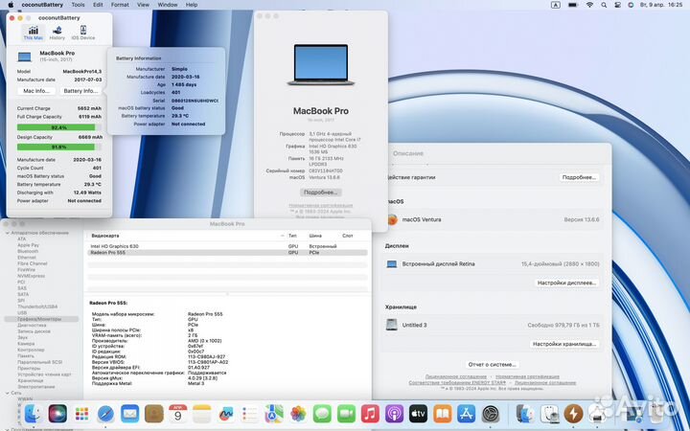This screenshot has width=690, height=431.
Task: Open App Store from the Dock
Action: 466,414
